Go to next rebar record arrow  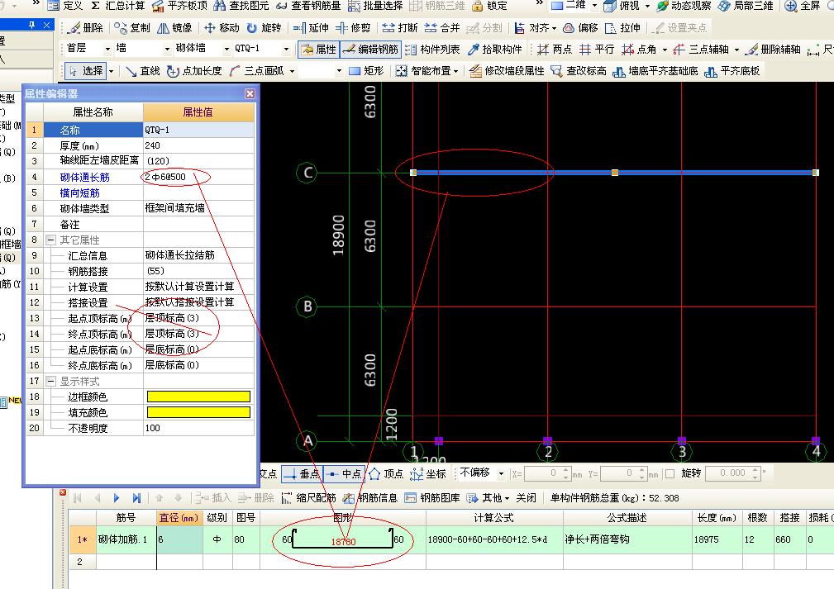click(116, 498)
